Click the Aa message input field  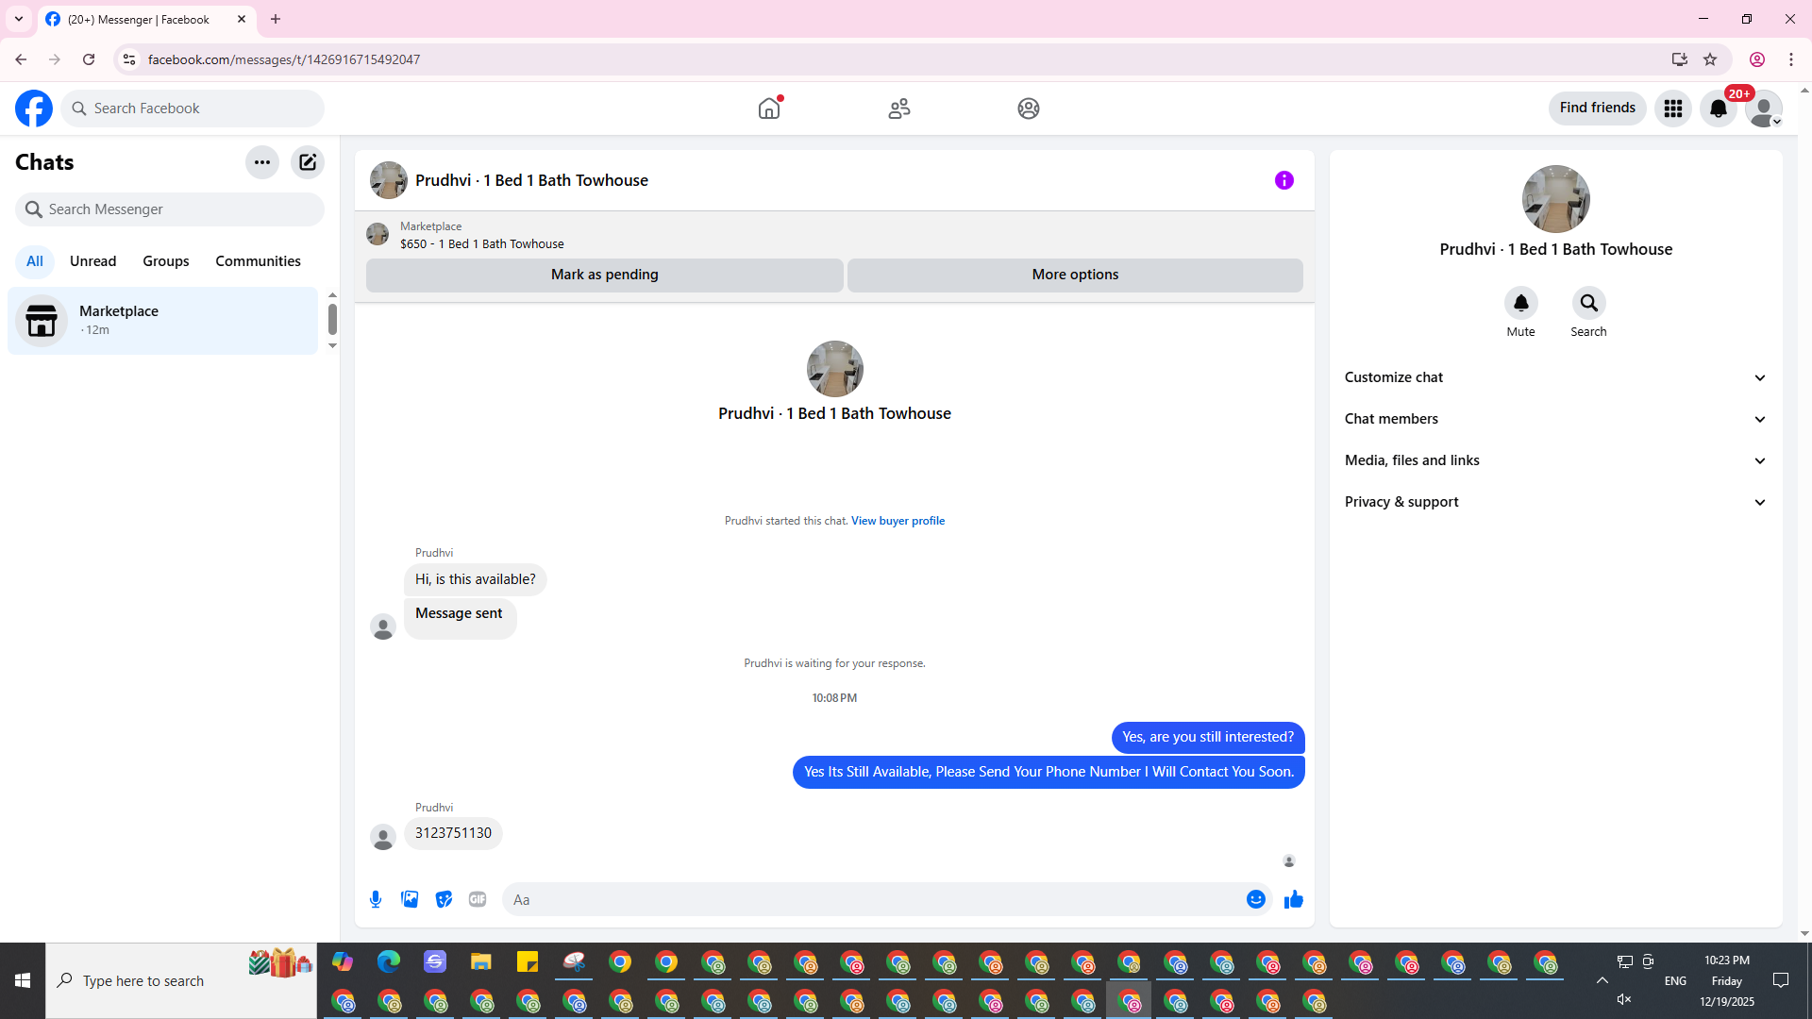point(868,899)
